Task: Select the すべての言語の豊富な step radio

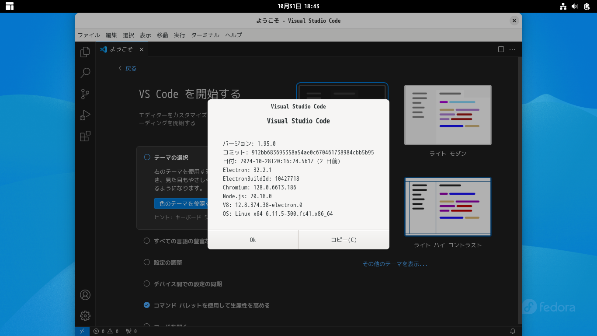Action: pos(147,241)
